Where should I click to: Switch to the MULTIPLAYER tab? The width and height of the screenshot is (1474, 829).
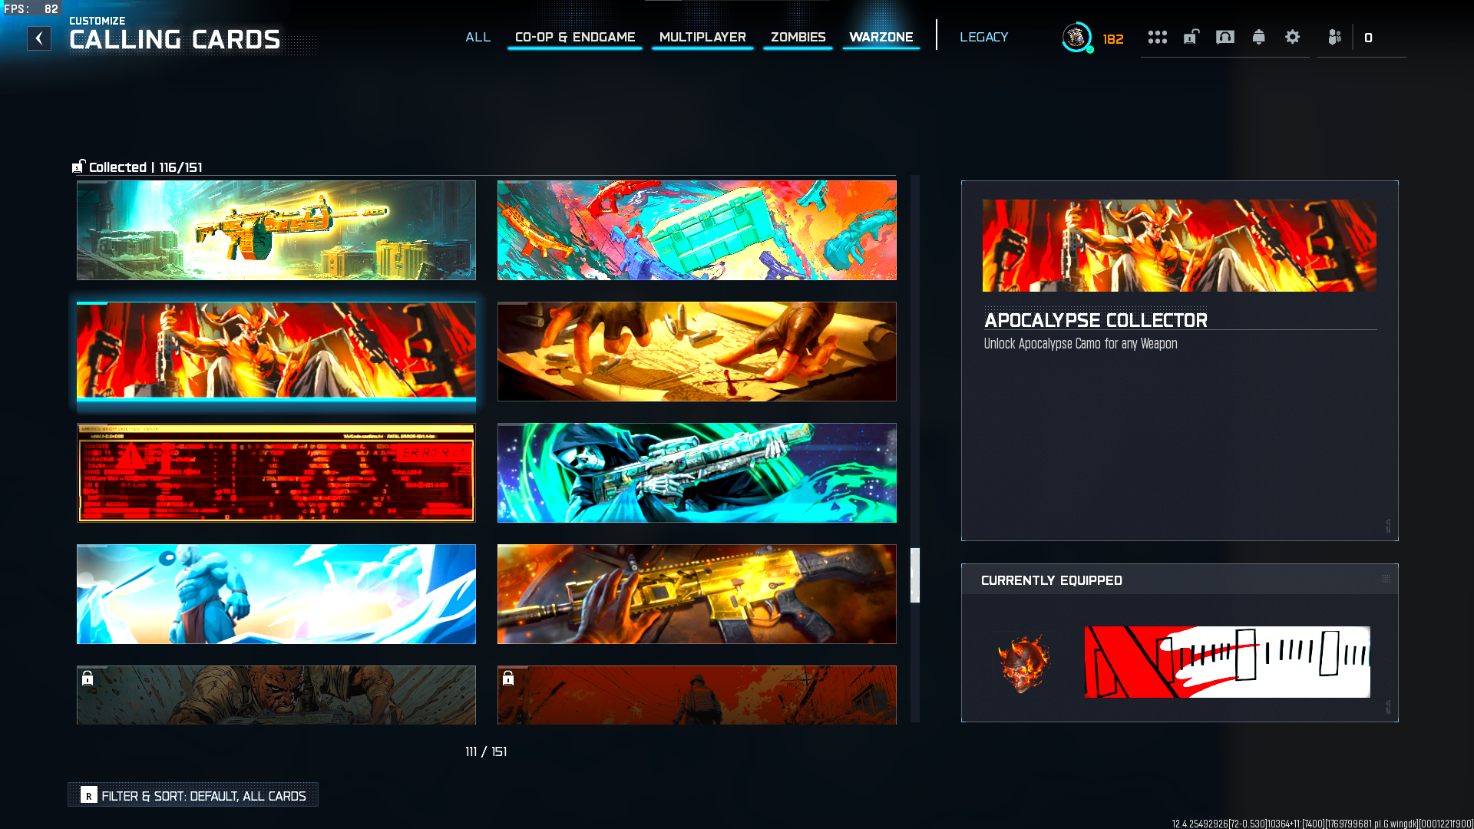tap(702, 37)
